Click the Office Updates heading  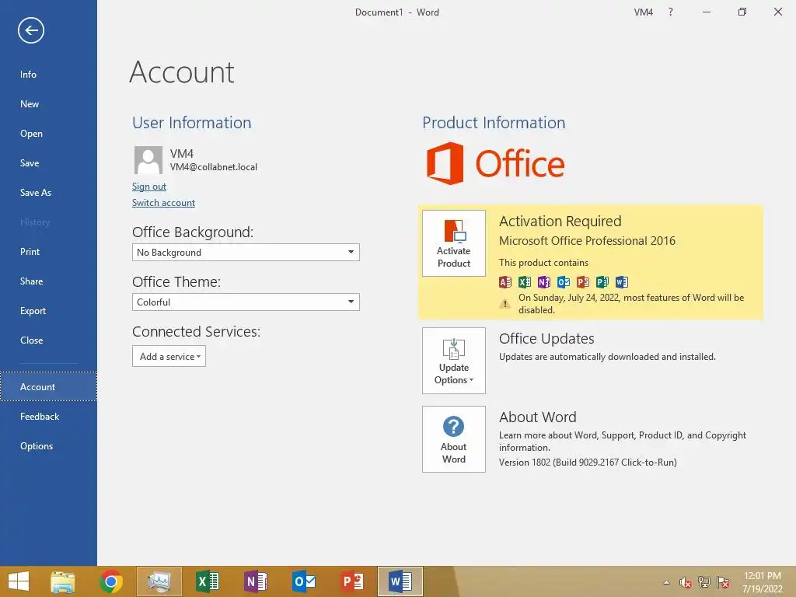[x=546, y=339]
